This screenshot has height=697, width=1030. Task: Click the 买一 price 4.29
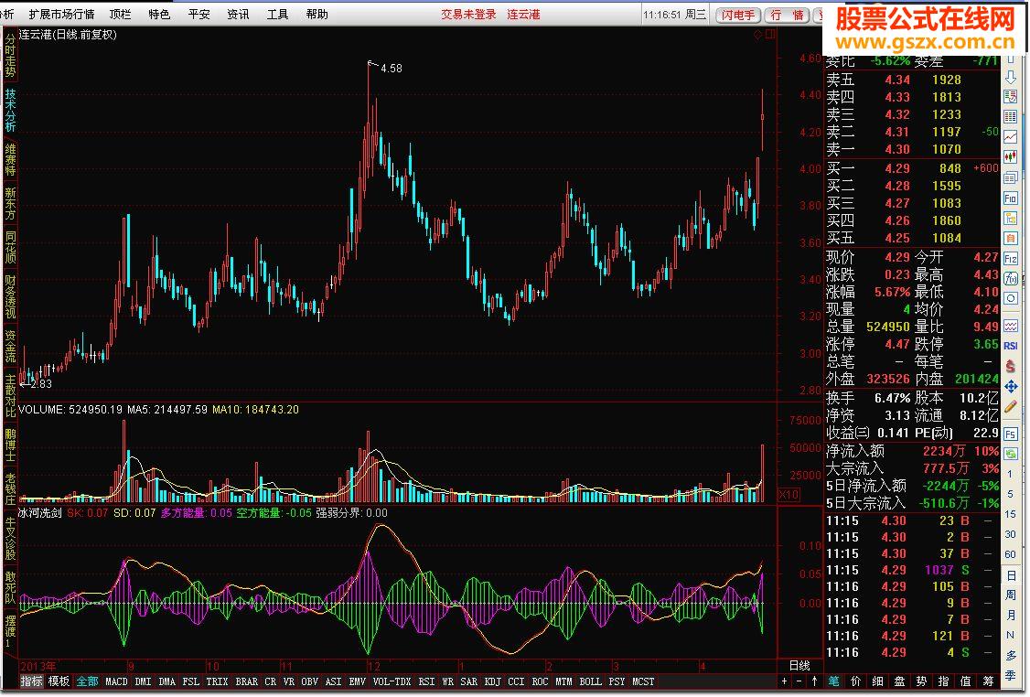pyautogui.click(x=897, y=169)
